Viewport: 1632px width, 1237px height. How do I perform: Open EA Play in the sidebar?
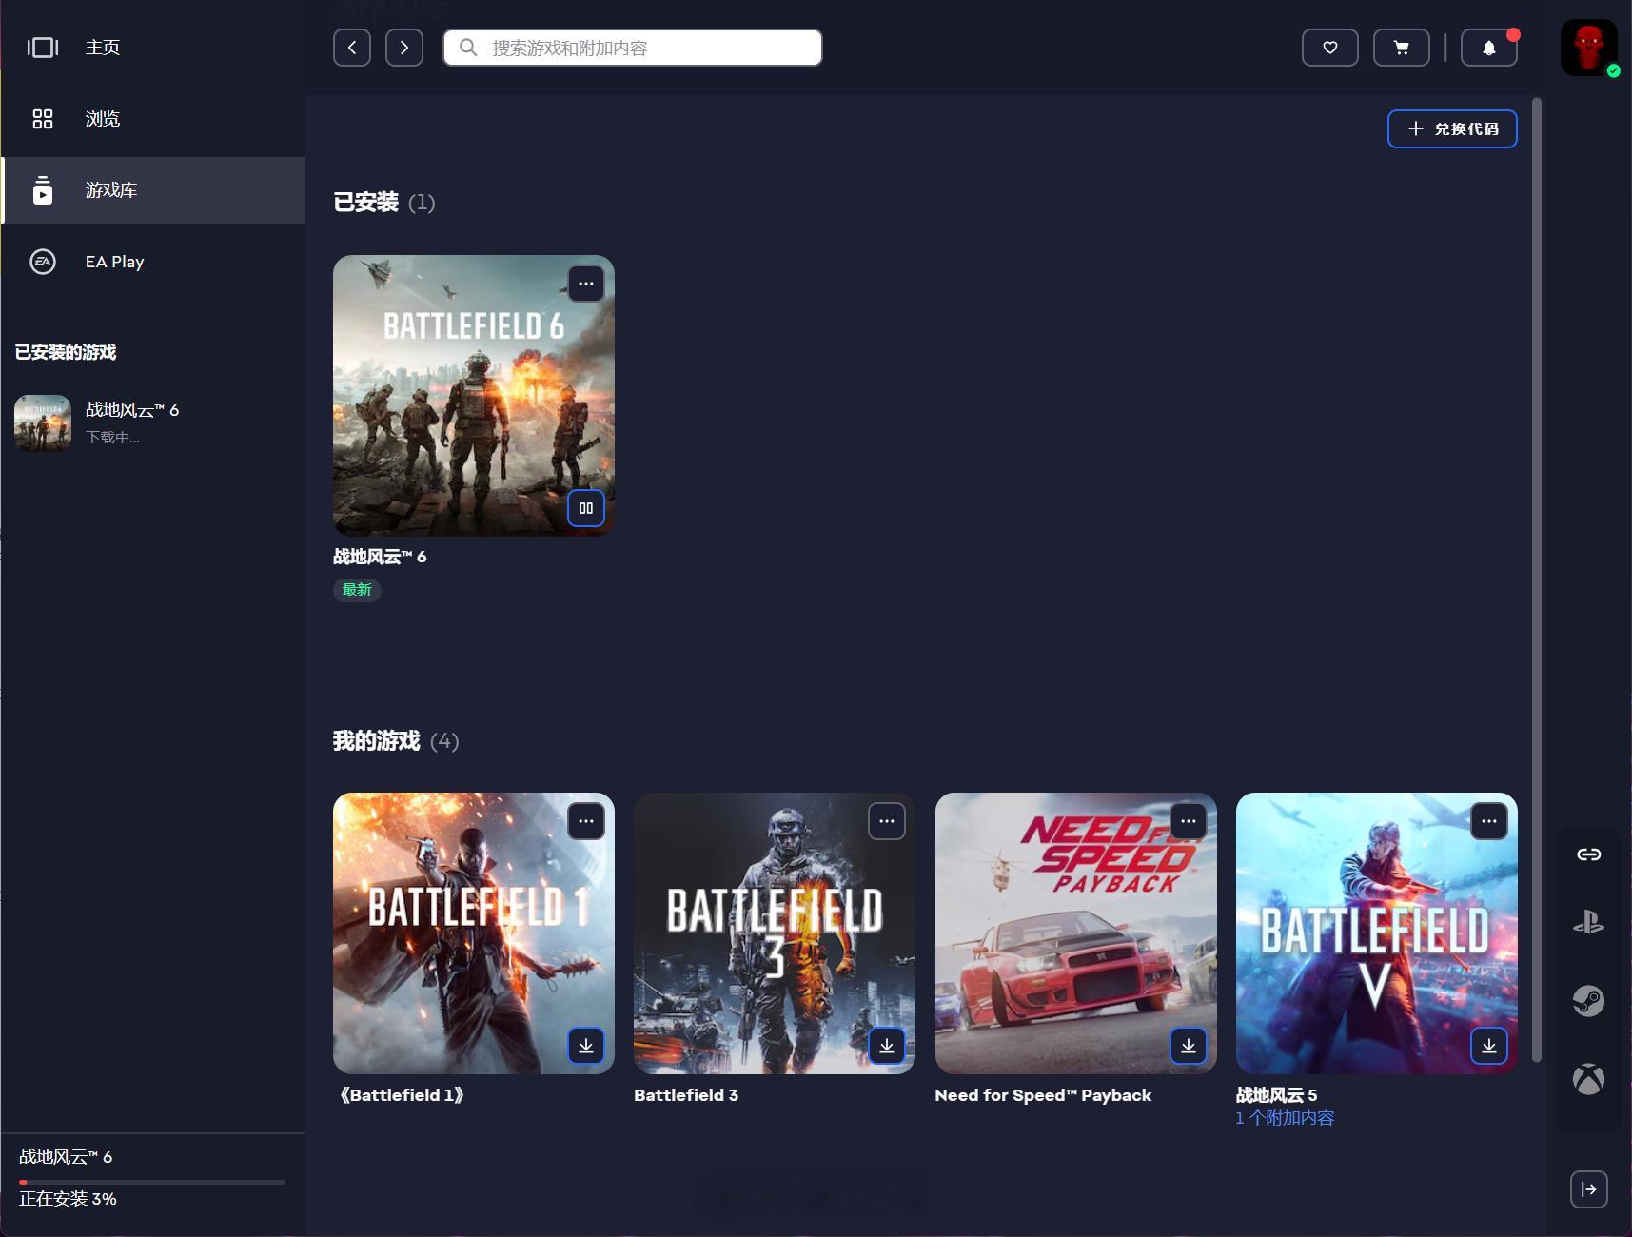(x=152, y=262)
